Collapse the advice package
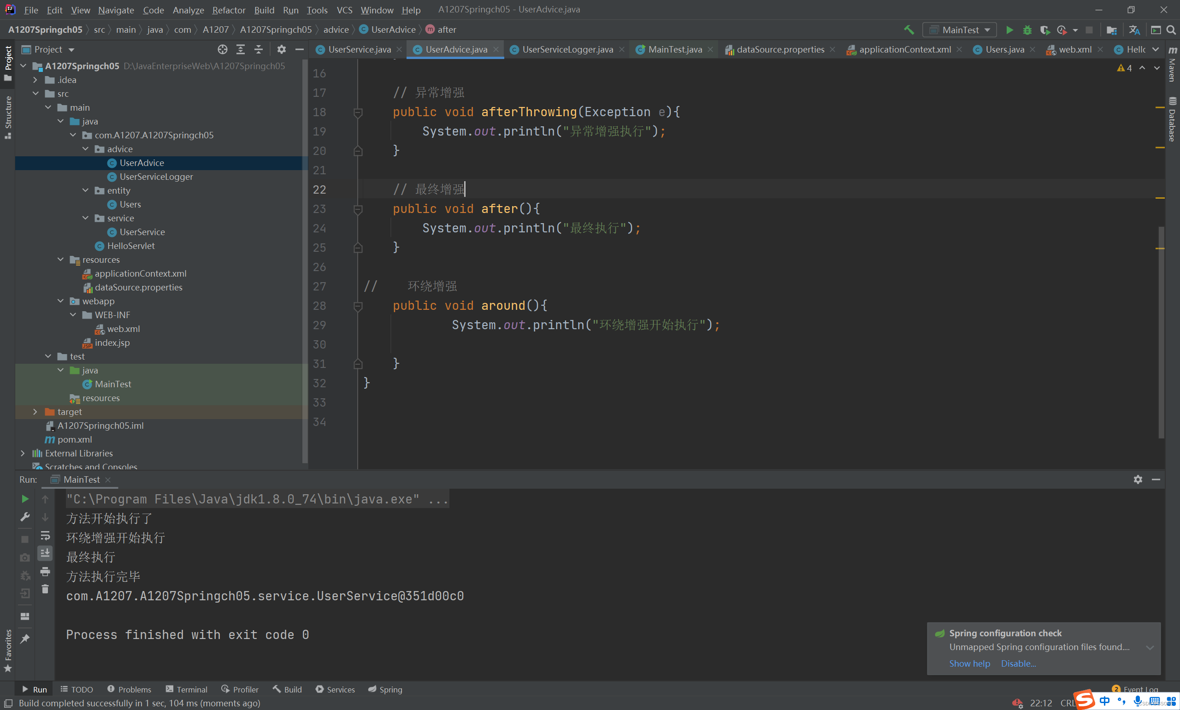The height and width of the screenshot is (710, 1180). click(x=85, y=149)
